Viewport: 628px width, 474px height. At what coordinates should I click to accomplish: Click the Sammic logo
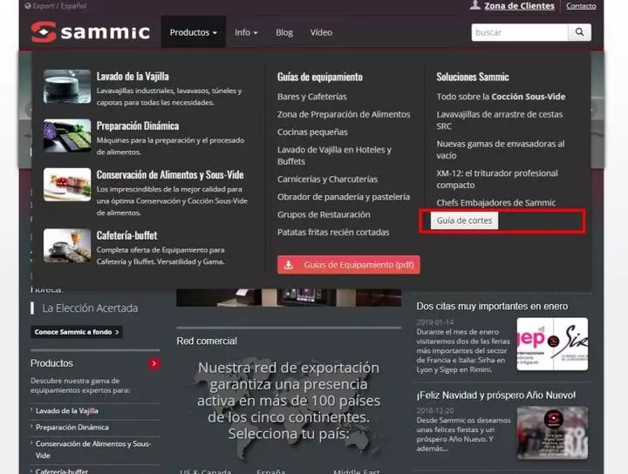pyautogui.click(x=90, y=32)
